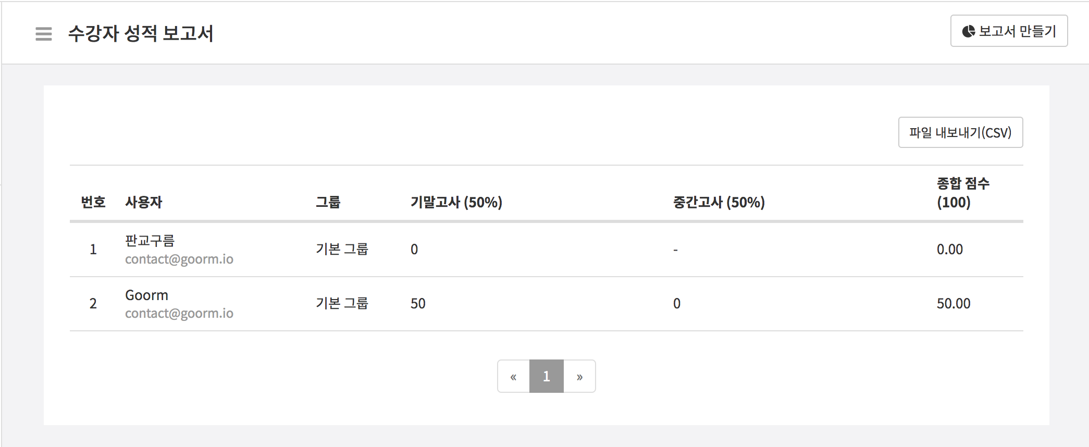1089x447 pixels.
Task: Click the 보고서 만들기 button
Action: coord(1009,31)
